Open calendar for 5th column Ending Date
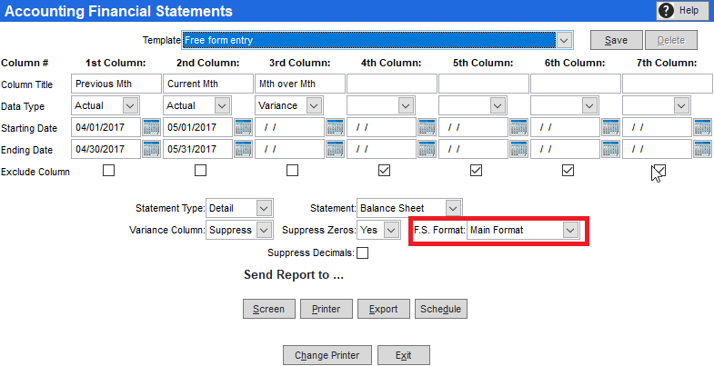714x366 pixels. coord(518,149)
